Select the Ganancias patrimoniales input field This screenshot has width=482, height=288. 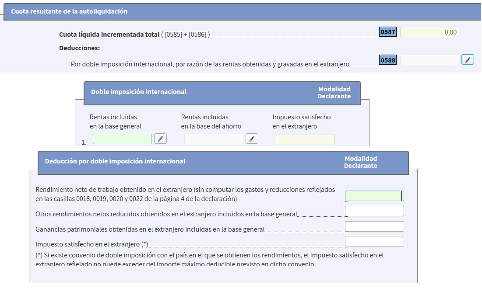click(374, 226)
